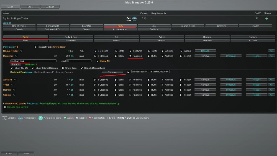Image resolution: width=277 pixels, height=156 pixels.
Task: Click the rename pencil icon next to Abelard
Action: [x=15, y=80]
